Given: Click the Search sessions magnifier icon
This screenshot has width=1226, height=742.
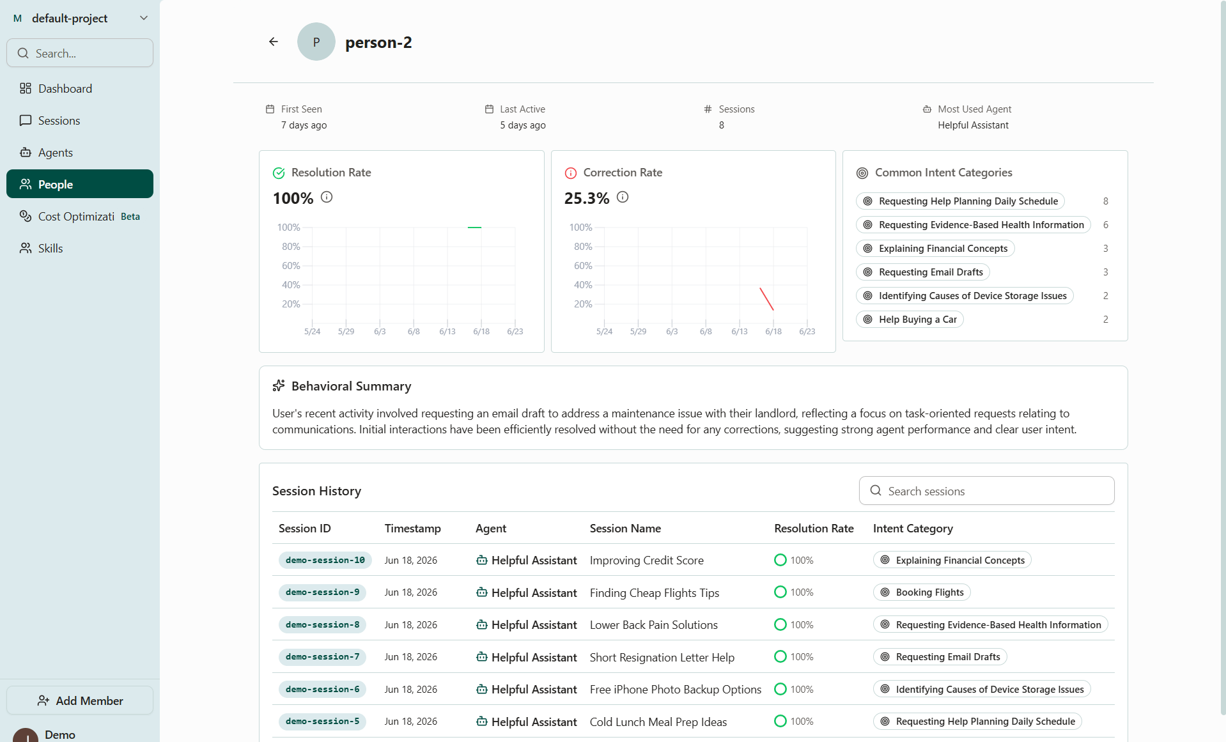Looking at the screenshot, I should point(876,490).
